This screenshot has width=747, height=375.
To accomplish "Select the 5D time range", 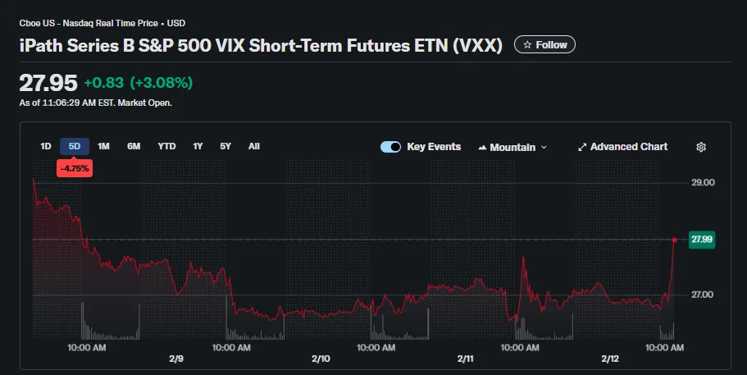I will [75, 147].
